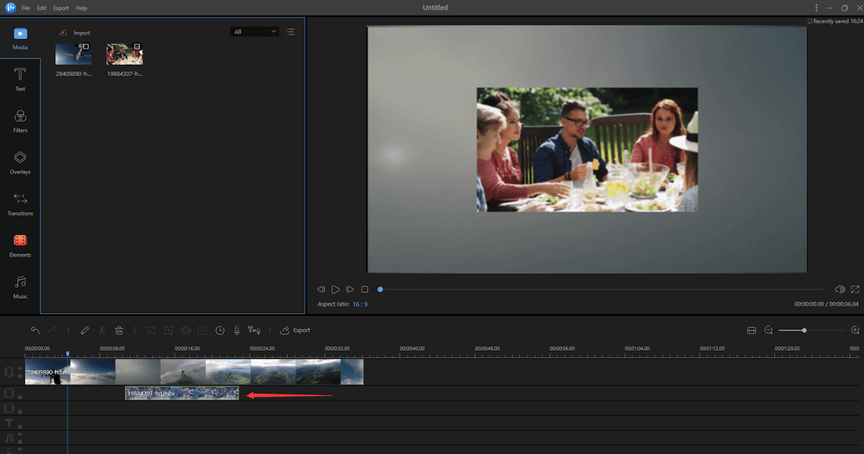Click the timeline zoom slider handle
Image resolution: width=864 pixels, height=454 pixels.
(804, 331)
